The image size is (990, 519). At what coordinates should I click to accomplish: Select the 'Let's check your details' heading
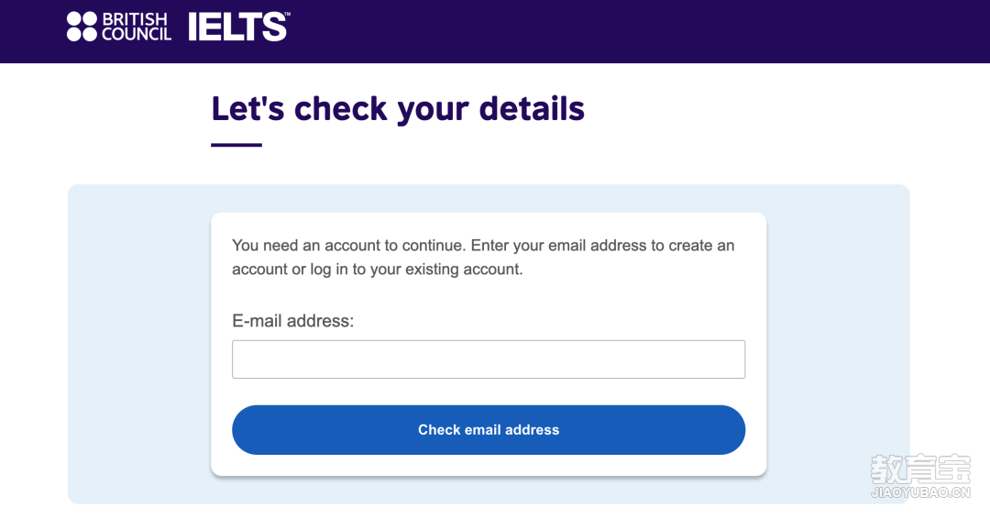(398, 108)
